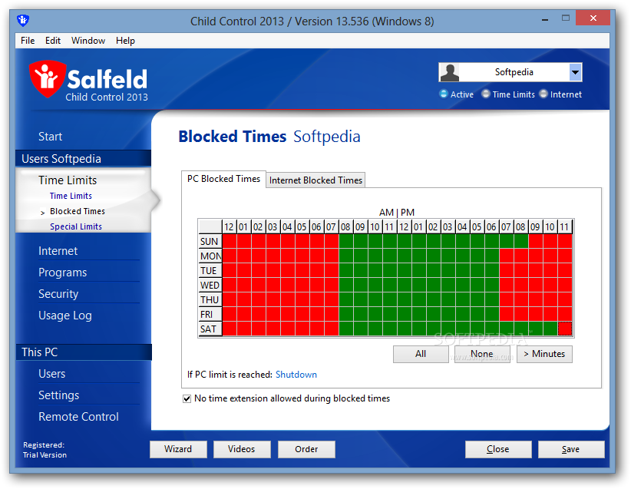Viewport: 631px width, 489px height.
Task: Click the red Friday 07 AM grid cell
Action: coord(332,314)
